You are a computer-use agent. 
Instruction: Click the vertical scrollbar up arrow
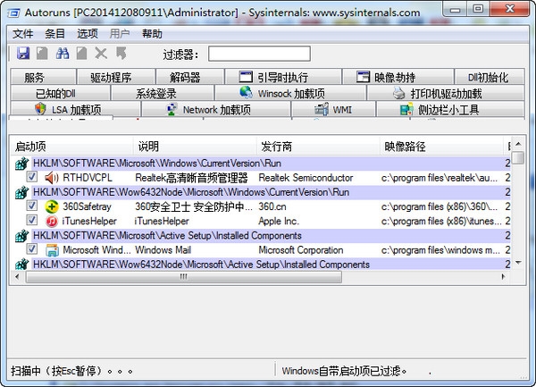click(518, 144)
